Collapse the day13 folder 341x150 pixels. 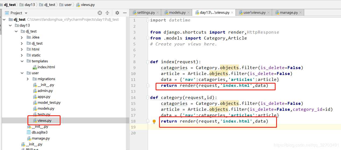coord(10,25)
